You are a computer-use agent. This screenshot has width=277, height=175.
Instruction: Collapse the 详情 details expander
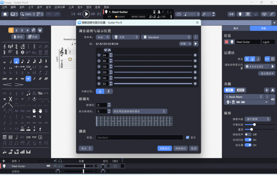[185, 44]
